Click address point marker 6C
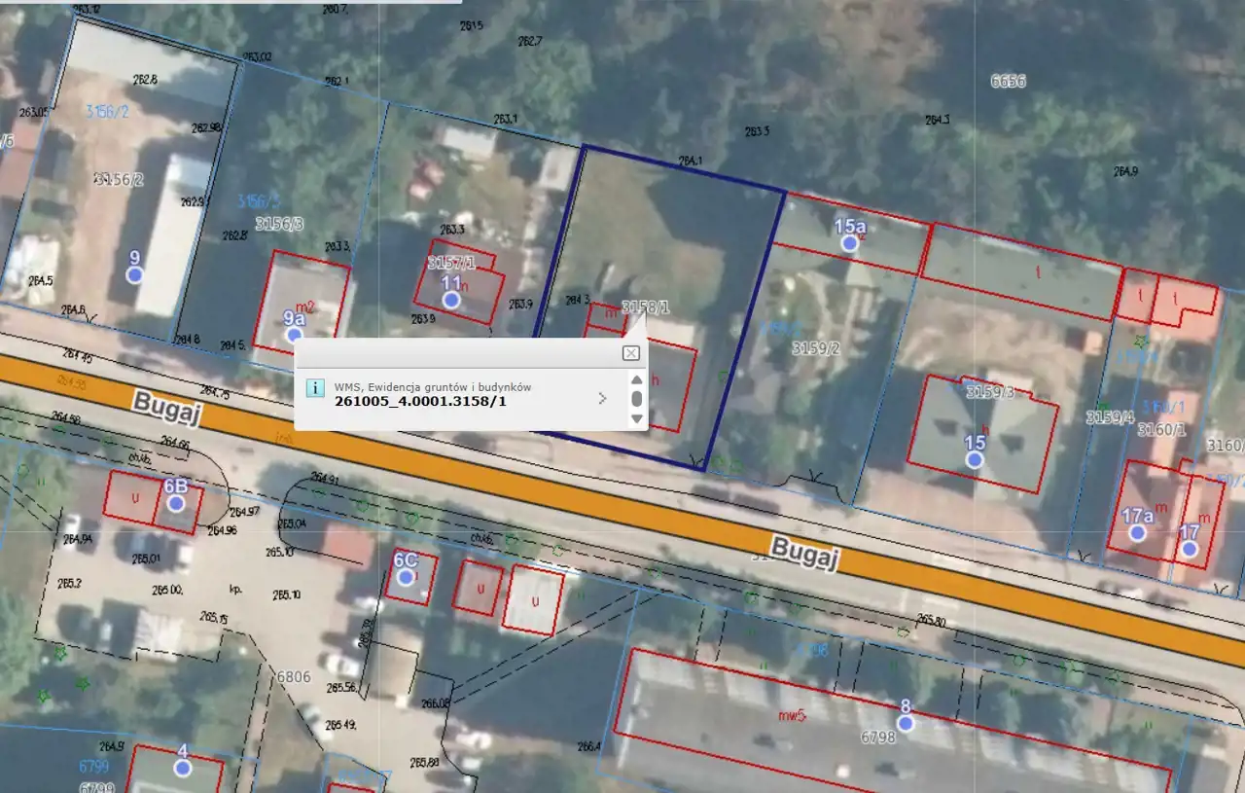Viewport: 1245px width, 793px height. click(x=406, y=577)
